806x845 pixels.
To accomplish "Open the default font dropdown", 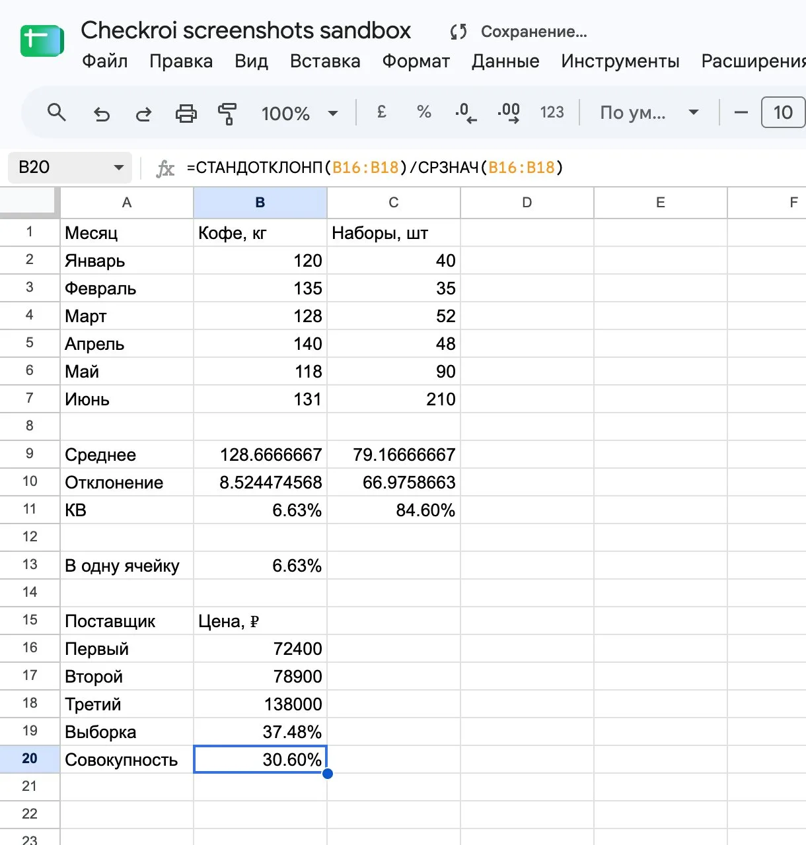I will 649,113.
